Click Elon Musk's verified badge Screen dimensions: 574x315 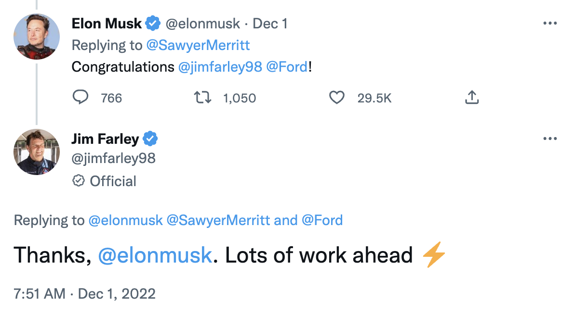pos(153,23)
